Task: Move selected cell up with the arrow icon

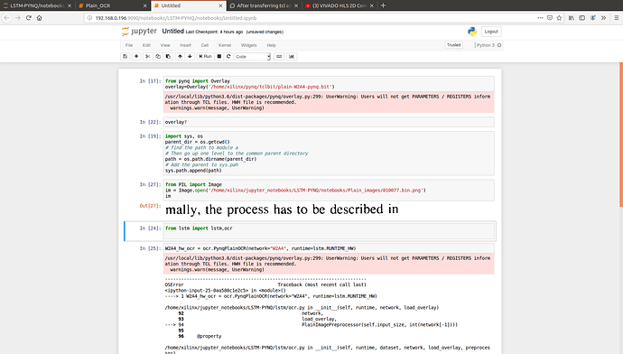Action: [x=180, y=56]
